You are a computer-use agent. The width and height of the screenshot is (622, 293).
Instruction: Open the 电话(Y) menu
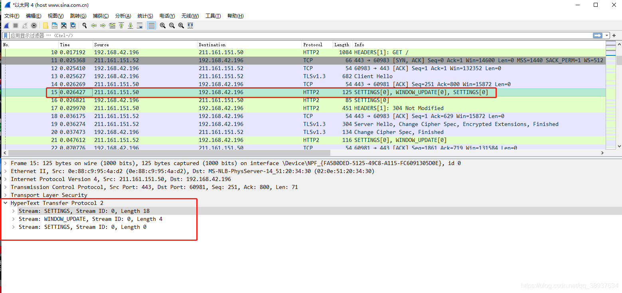coord(167,16)
